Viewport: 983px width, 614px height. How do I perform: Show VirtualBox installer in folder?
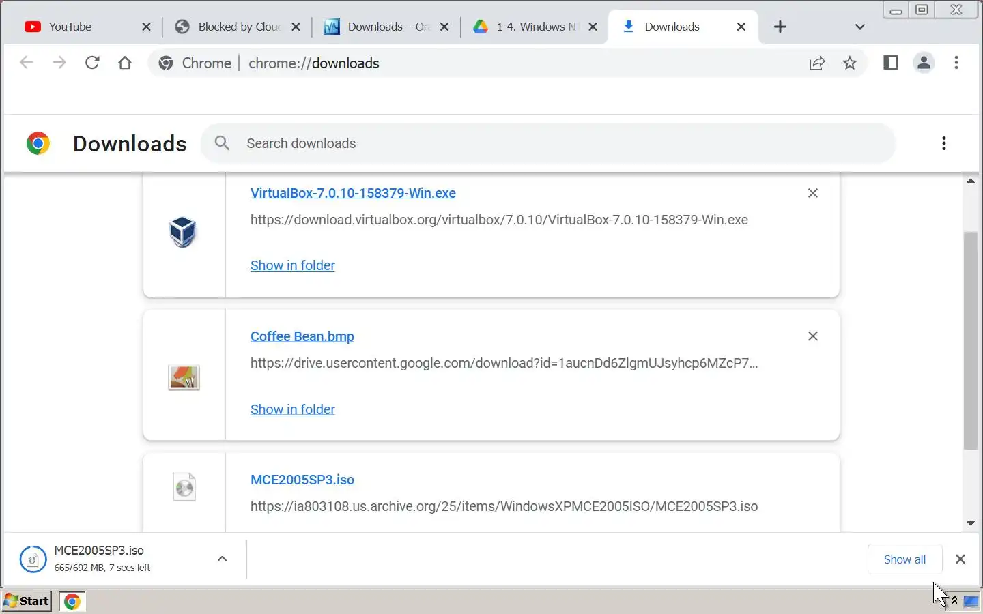293,265
